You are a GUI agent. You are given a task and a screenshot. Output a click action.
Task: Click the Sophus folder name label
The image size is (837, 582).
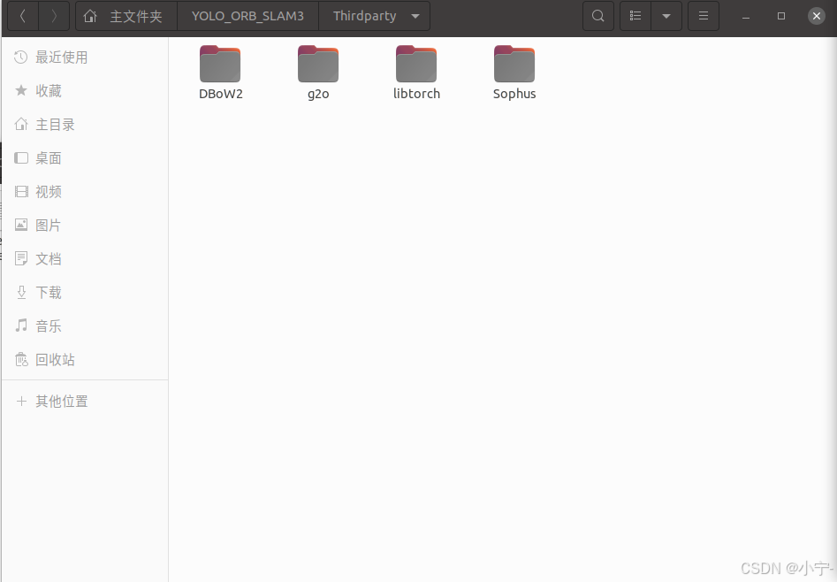tap(514, 94)
